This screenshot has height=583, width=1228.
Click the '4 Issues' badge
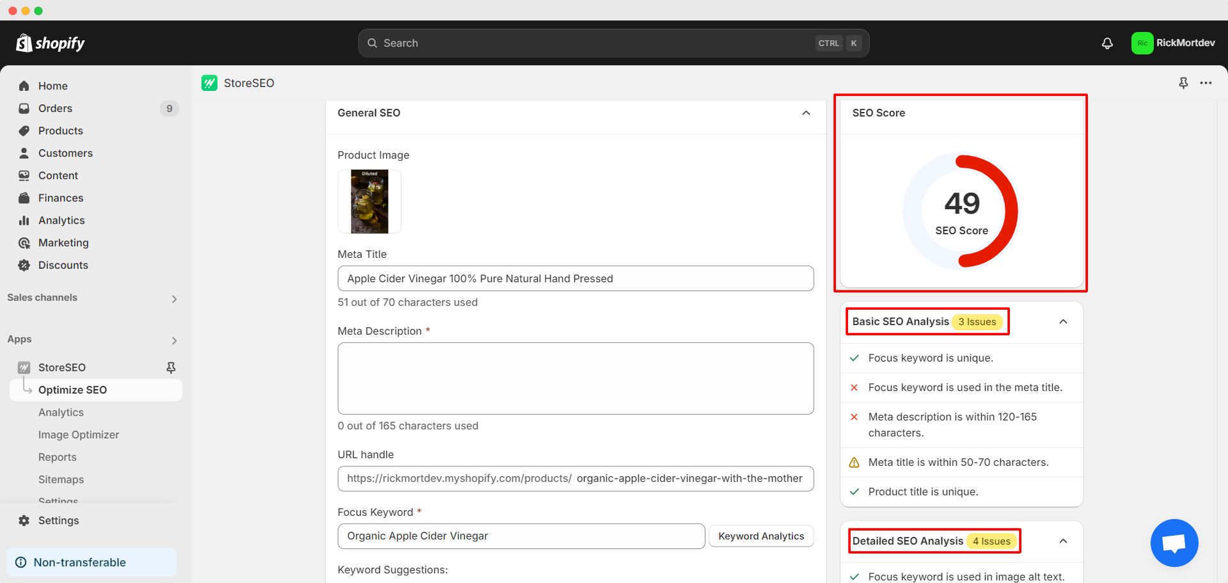[991, 541]
